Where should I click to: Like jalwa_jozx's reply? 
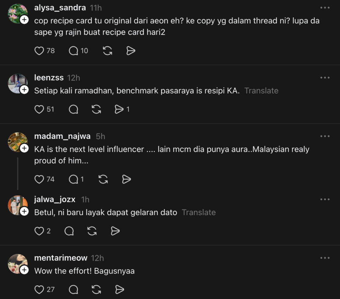point(40,231)
